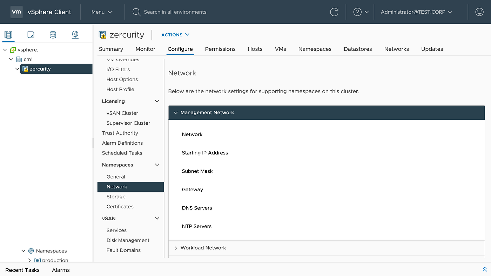
Task: Open Trust Authority settings
Action: pos(120,133)
